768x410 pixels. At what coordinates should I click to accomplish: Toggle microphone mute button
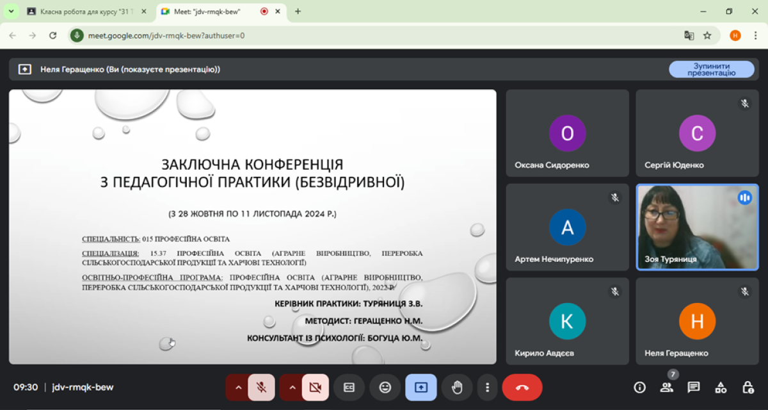pos(261,388)
